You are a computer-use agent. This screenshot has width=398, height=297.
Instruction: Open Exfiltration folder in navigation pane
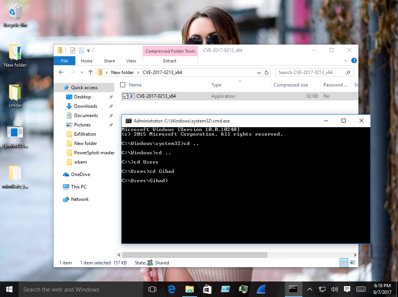point(85,134)
